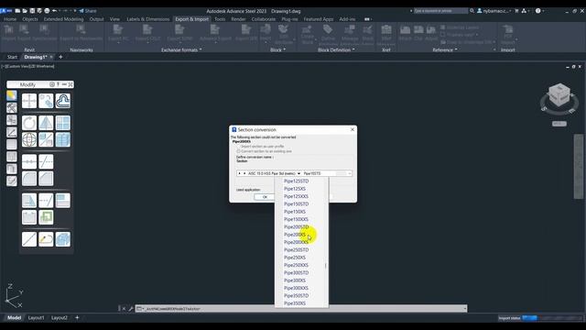
Task: Expand the Reference panel
Action: pyautogui.click(x=445, y=49)
